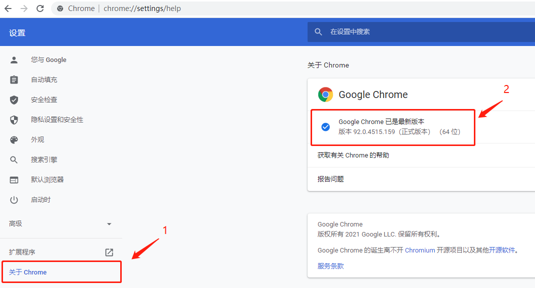
Task: Click the person icon beside 您与 Google
Action: coord(14,60)
